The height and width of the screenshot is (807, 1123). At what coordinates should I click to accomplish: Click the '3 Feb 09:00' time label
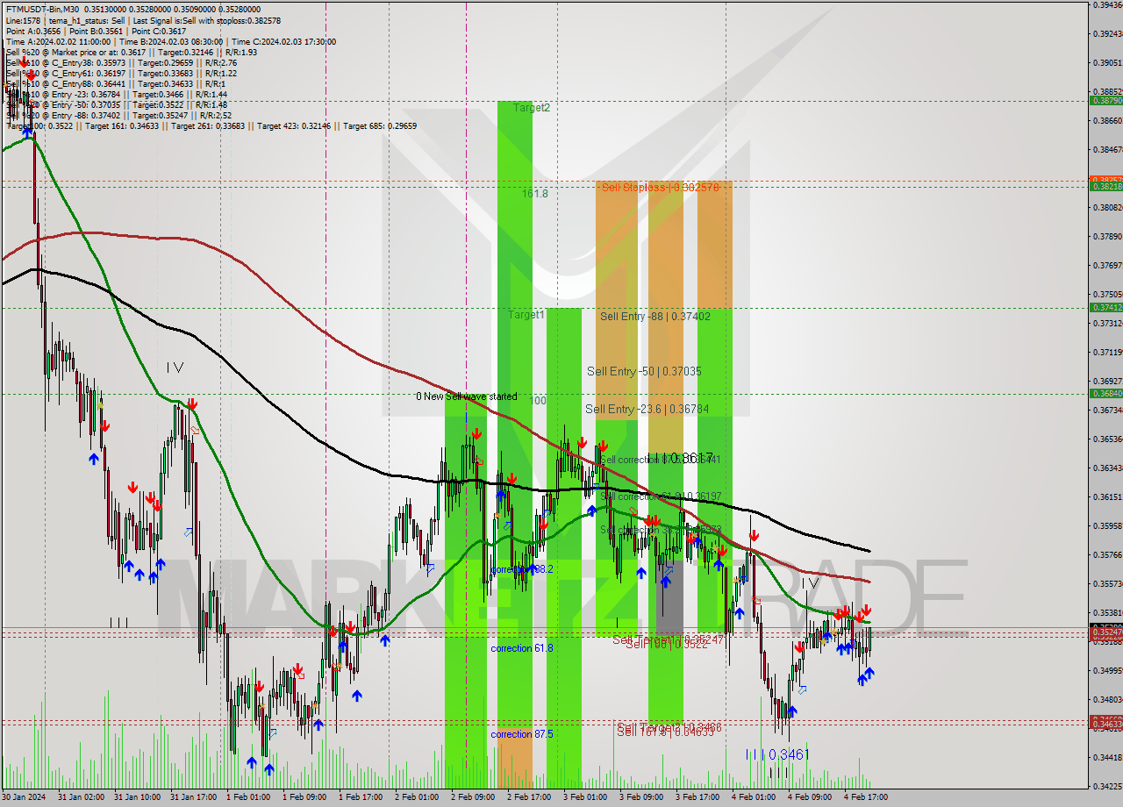point(641,797)
